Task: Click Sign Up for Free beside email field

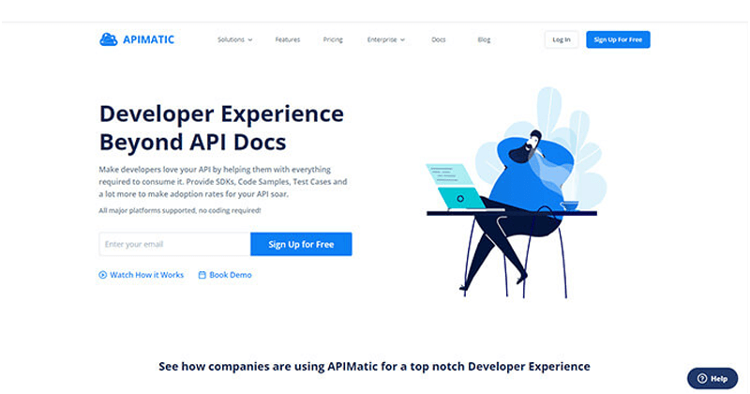Action: click(301, 244)
